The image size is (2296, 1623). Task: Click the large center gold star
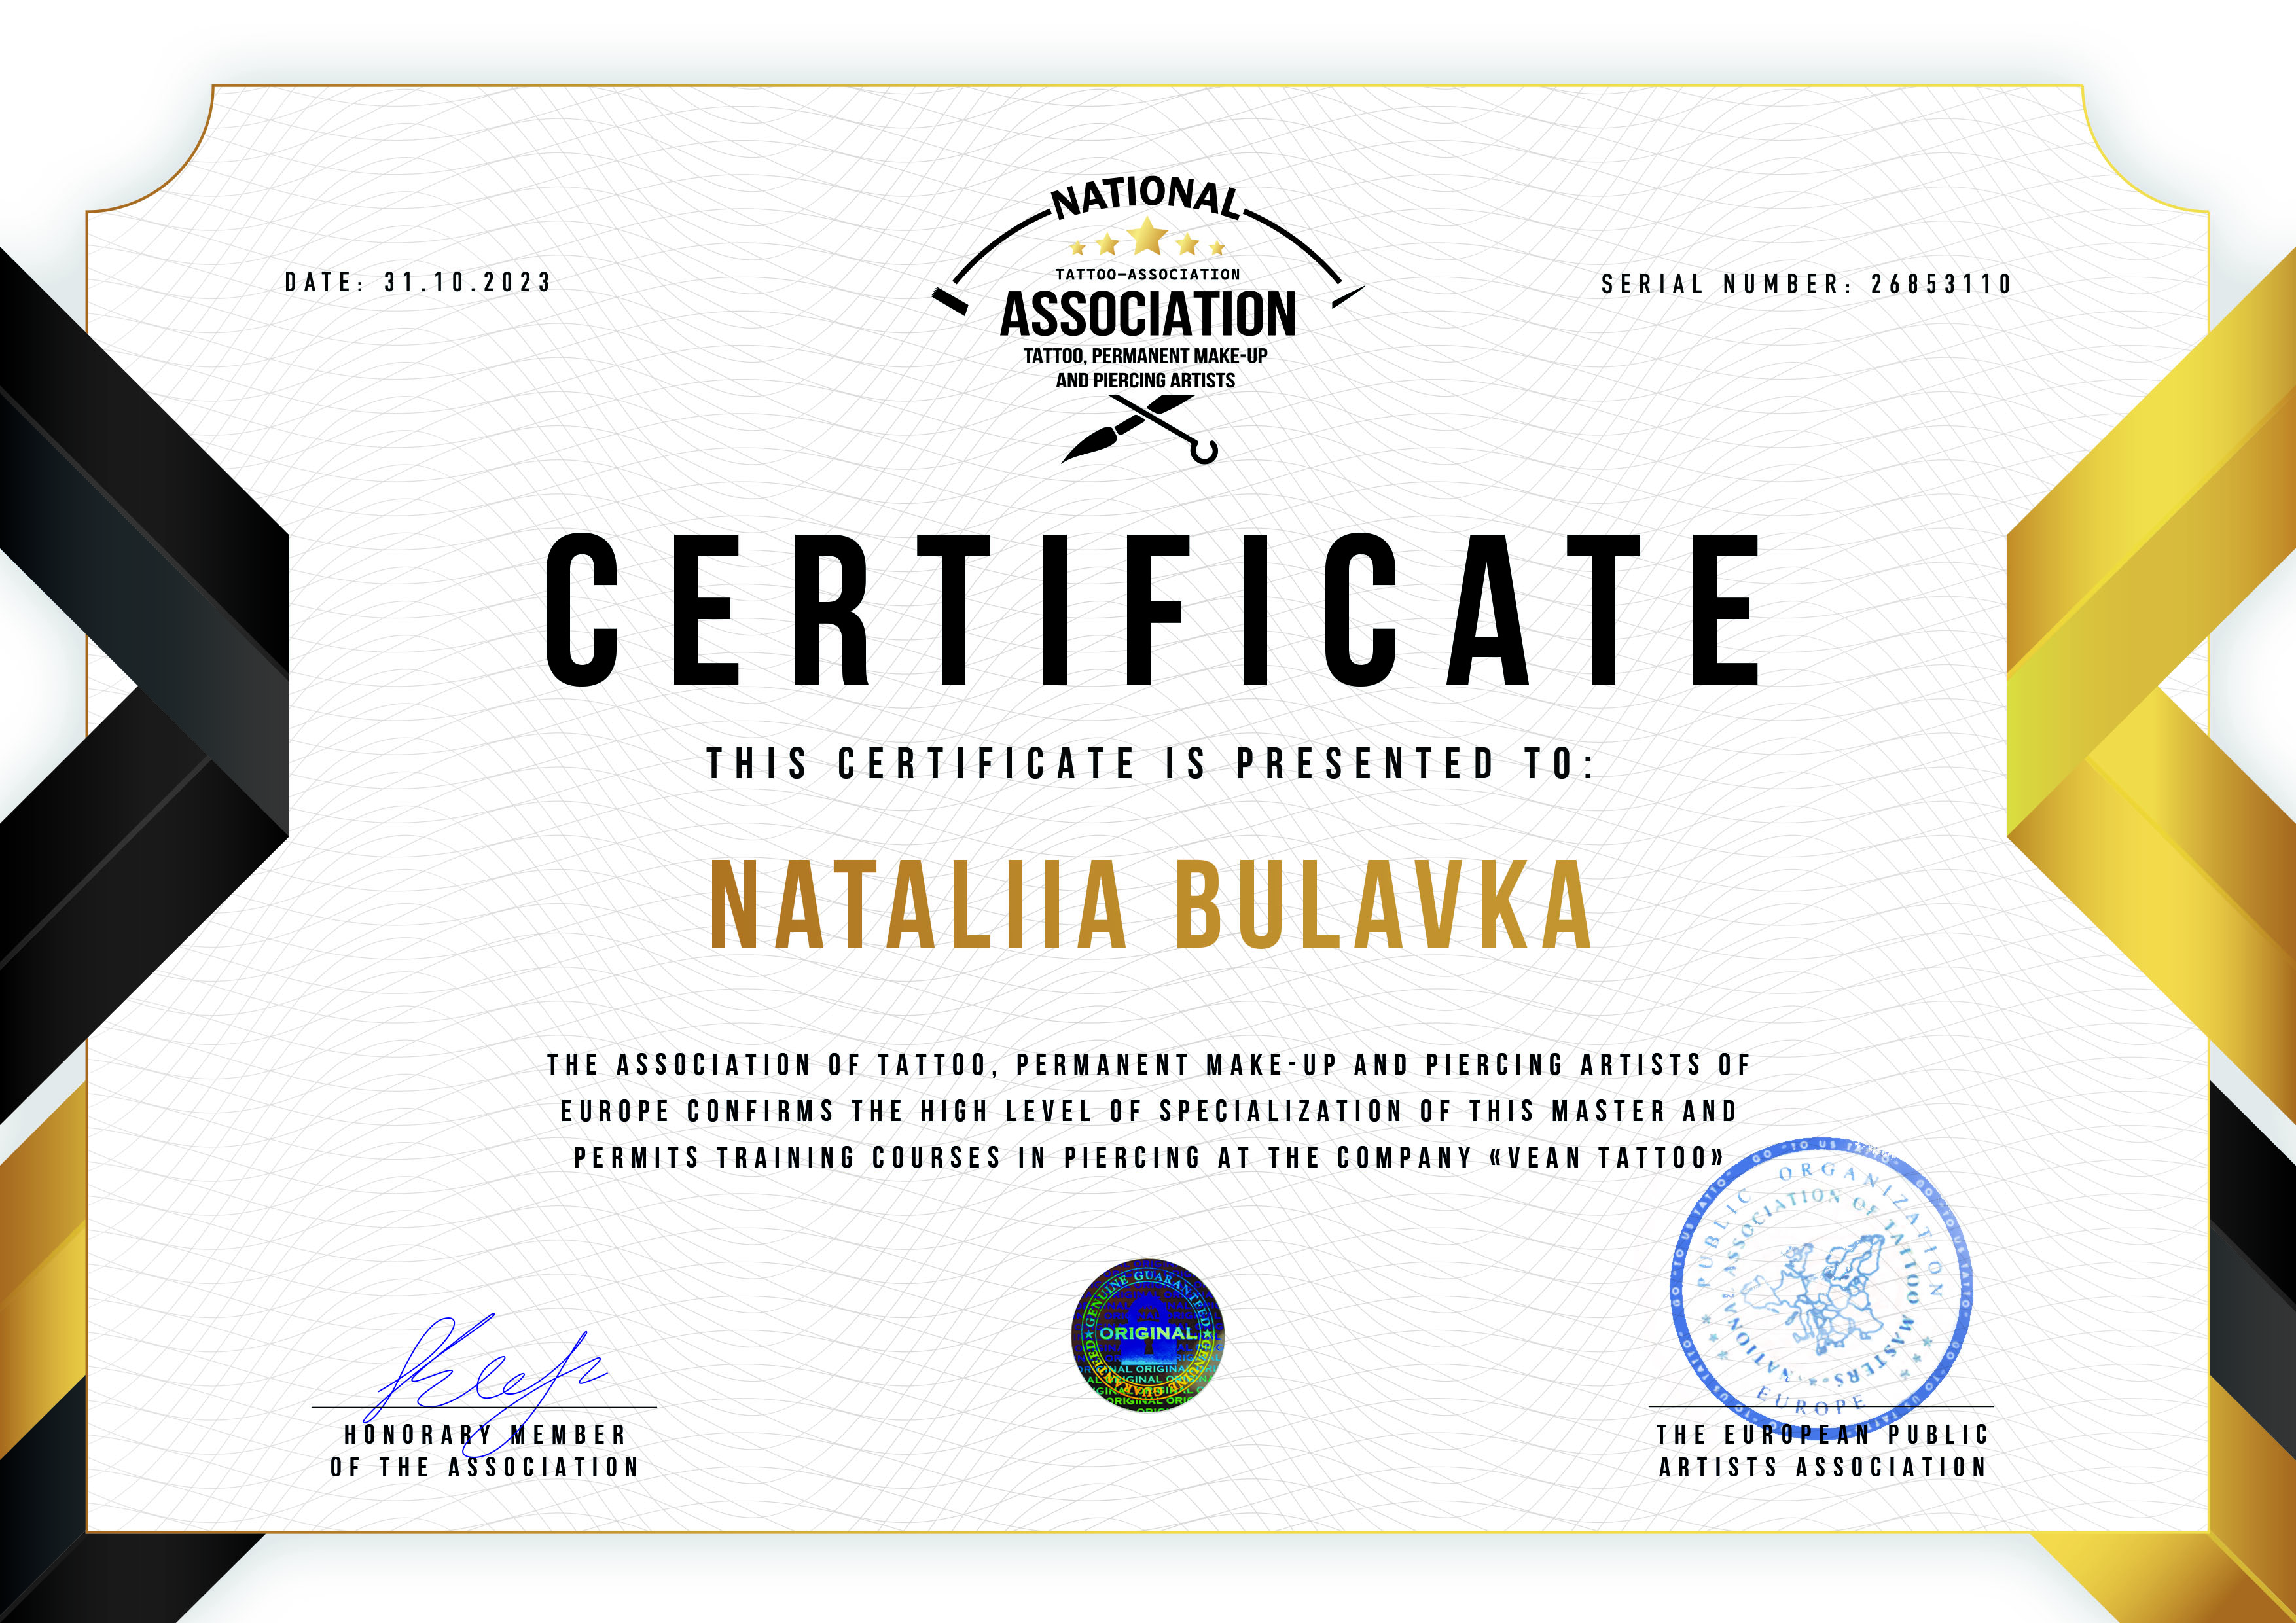pos(1147,236)
